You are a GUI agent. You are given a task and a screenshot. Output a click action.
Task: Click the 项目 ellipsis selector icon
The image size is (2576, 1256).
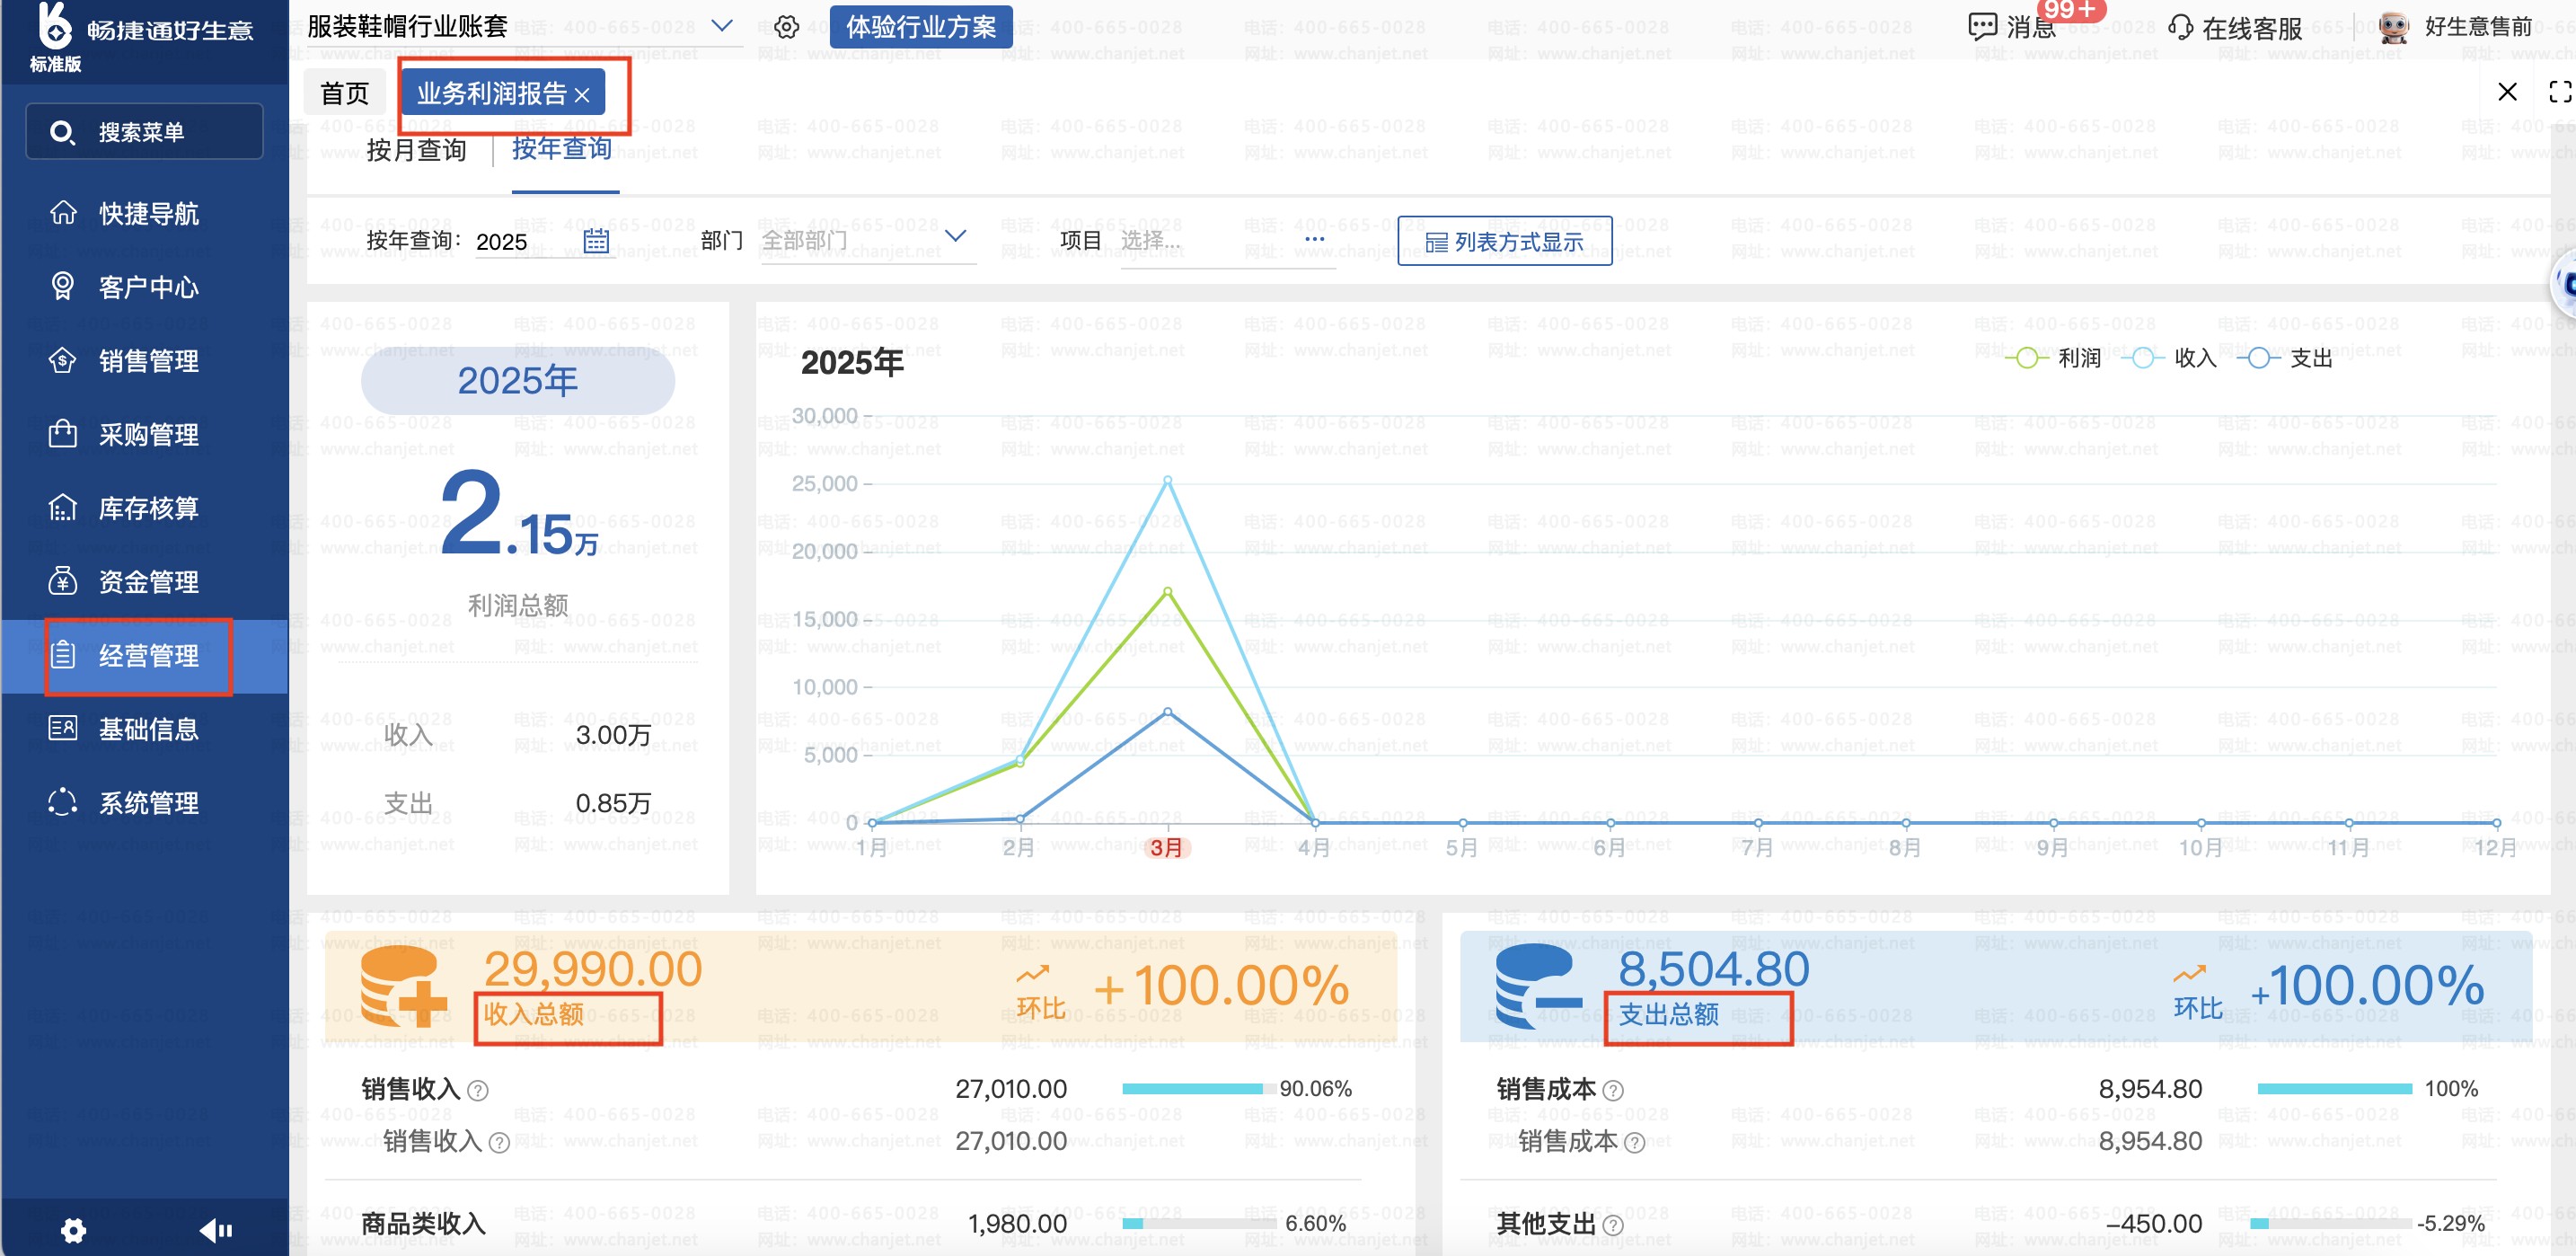pyautogui.click(x=1314, y=239)
